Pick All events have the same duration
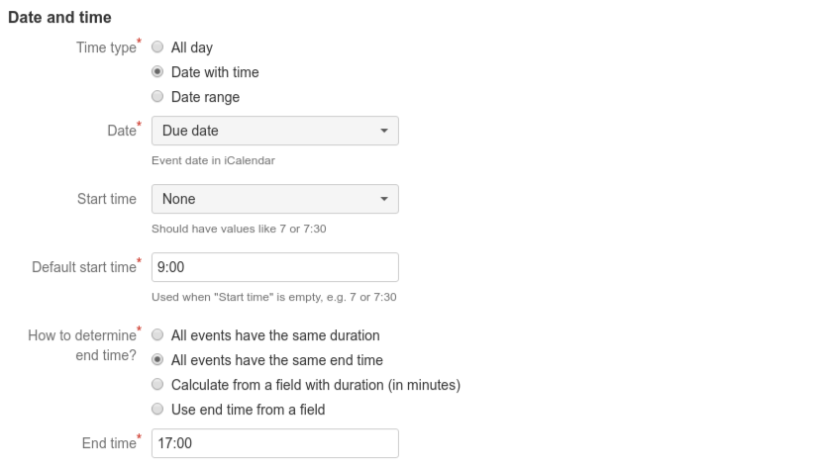 157,335
